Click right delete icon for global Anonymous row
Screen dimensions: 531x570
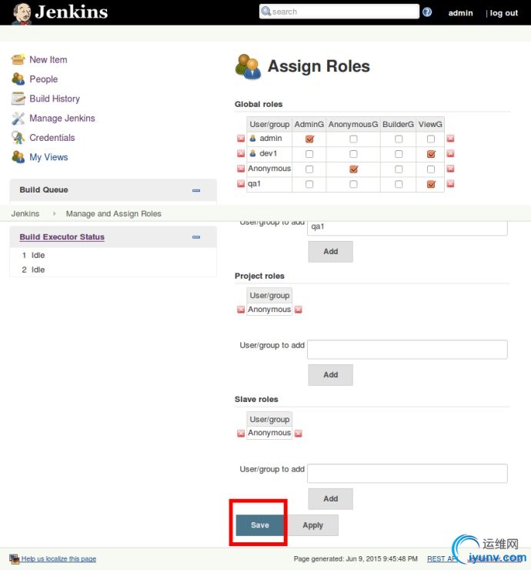[450, 169]
